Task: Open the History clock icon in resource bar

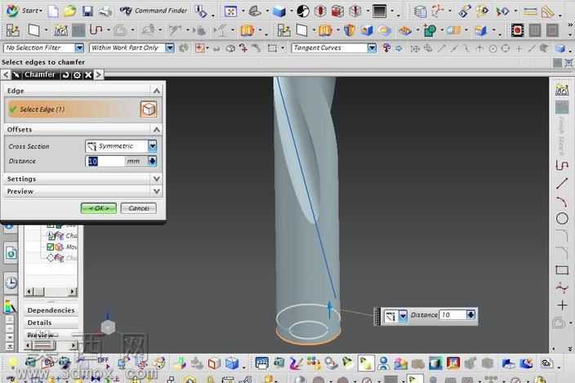Action: click(11, 283)
